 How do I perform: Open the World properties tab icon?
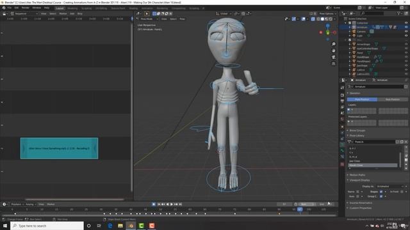click(342, 119)
